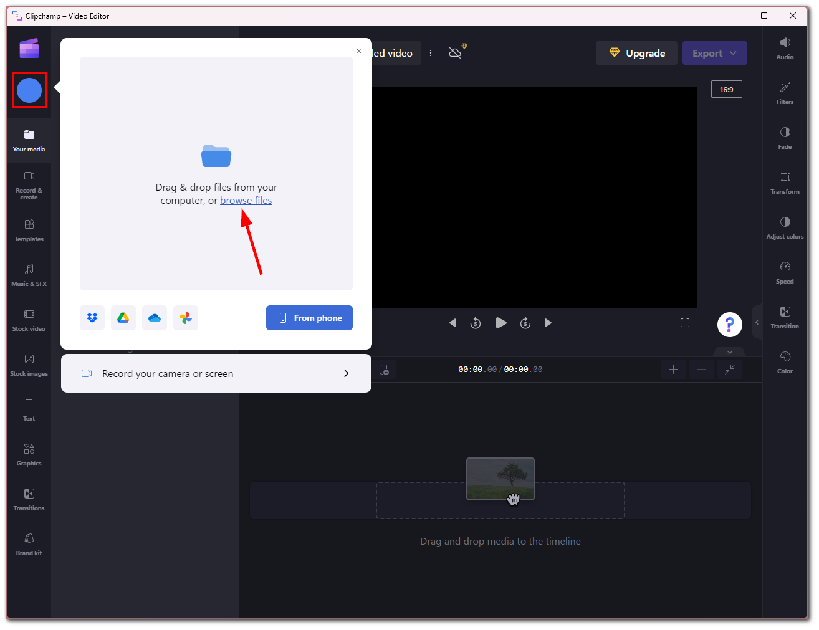The image size is (819, 630).
Task: Skip forward five seconds
Action: click(x=525, y=323)
